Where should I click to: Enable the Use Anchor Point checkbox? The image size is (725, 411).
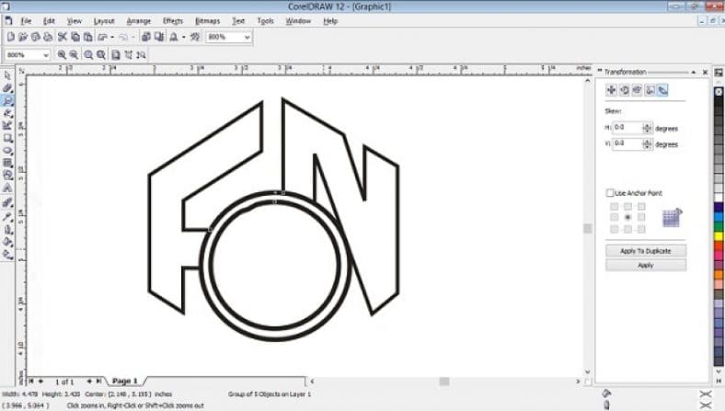[610, 192]
